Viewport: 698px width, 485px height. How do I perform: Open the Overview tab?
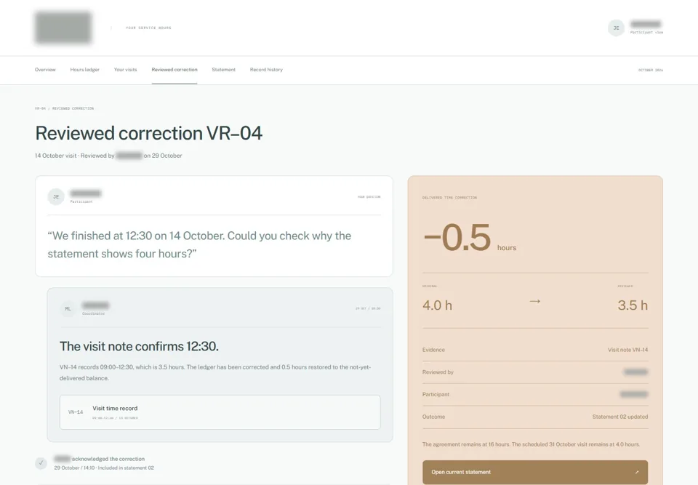pos(45,70)
